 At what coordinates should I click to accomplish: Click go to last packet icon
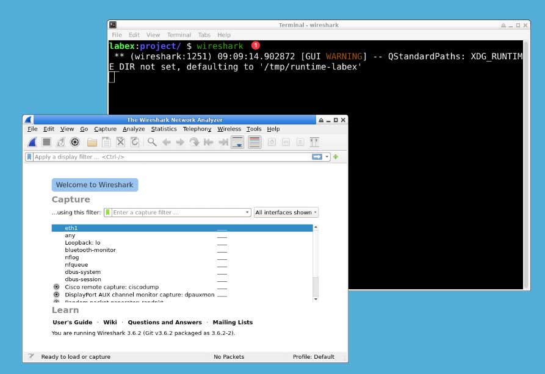click(x=223, y=142)
